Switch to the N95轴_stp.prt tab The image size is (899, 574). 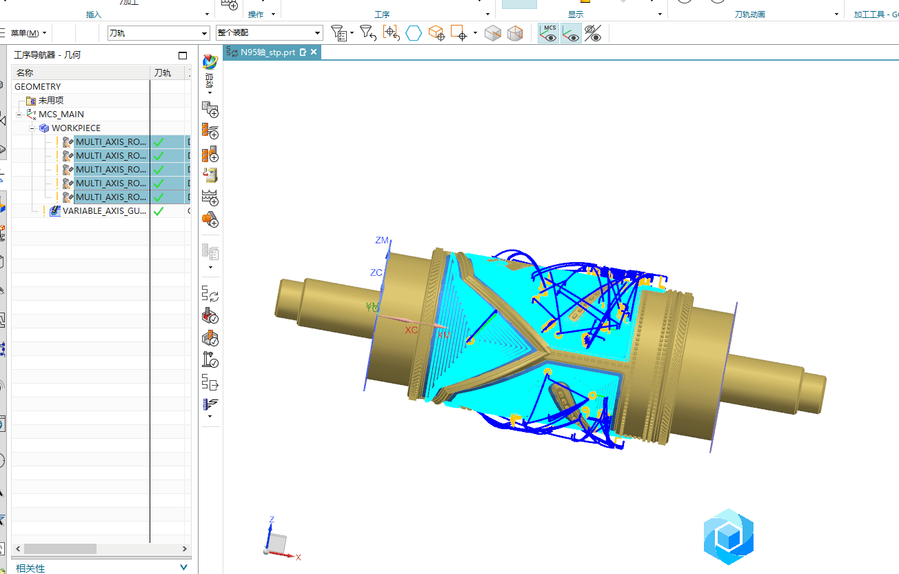[267, 52]
